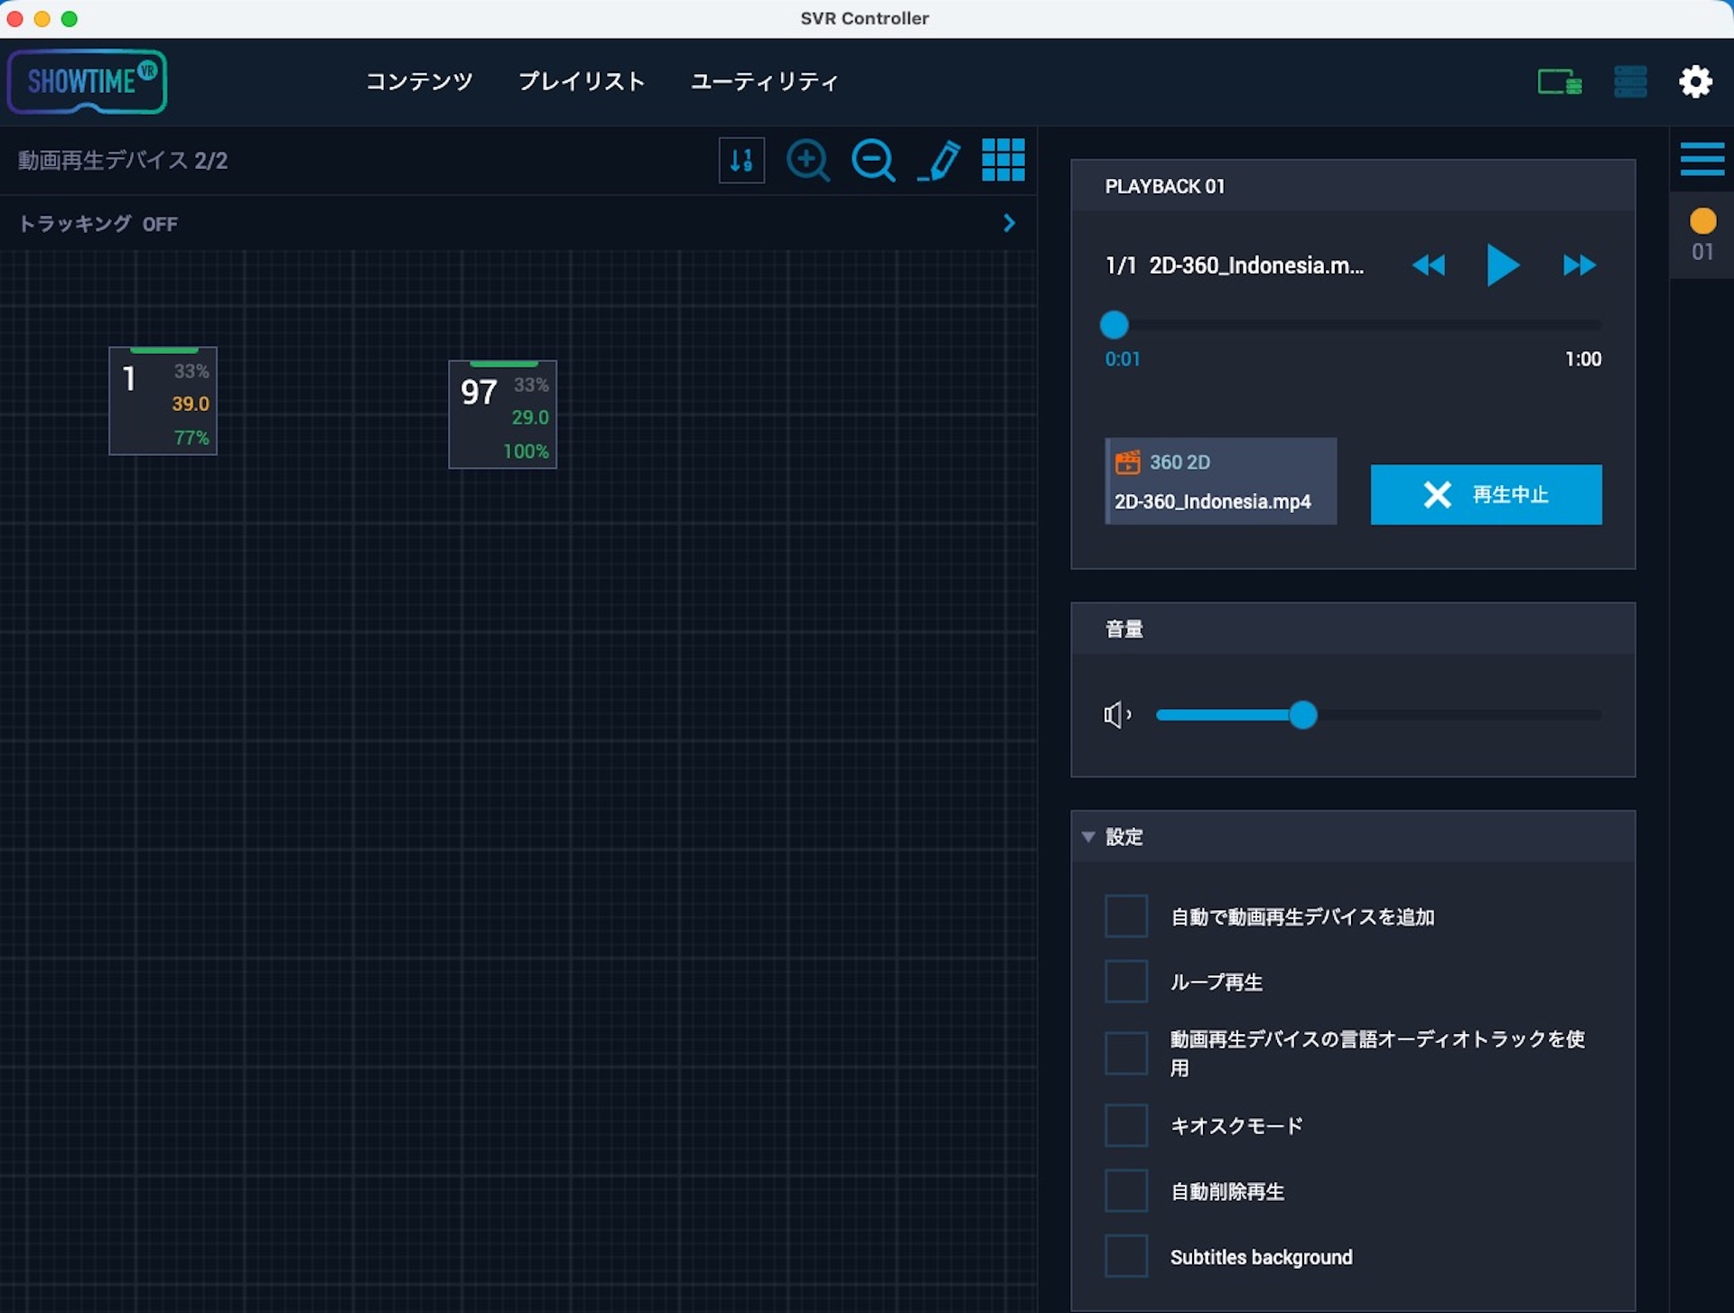Click the play button in PLAYBACK 01

pos(1503,265)
